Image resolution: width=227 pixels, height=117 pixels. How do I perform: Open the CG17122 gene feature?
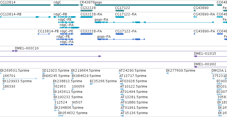click(120, 11)
